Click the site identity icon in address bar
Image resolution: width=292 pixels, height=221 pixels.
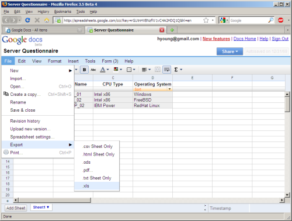click(x=58, y=20)
